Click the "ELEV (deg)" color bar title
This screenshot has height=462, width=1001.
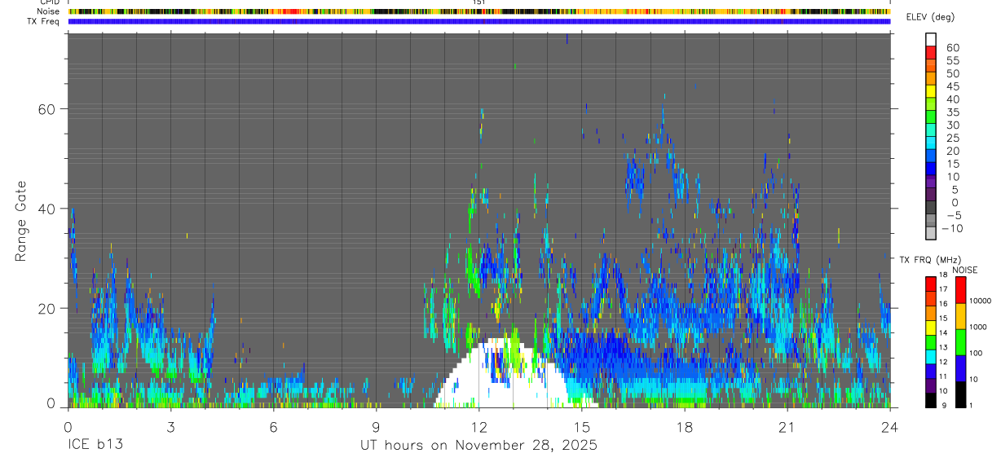[x=930, y=17]
